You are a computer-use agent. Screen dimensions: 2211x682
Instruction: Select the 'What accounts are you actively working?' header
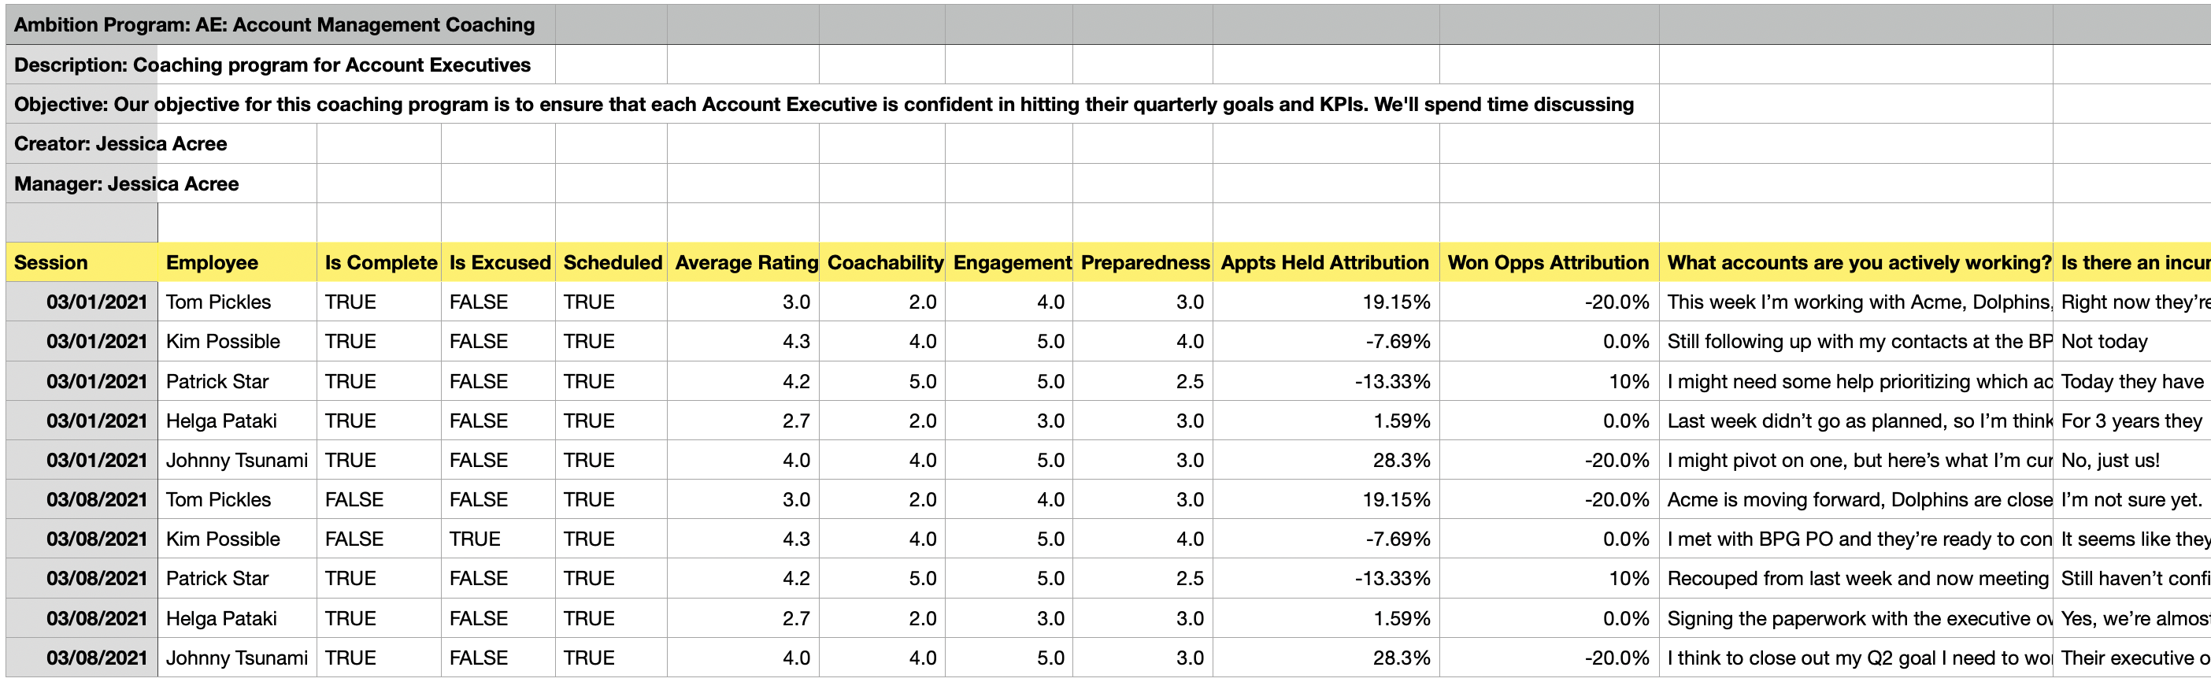coord(1858,263)
